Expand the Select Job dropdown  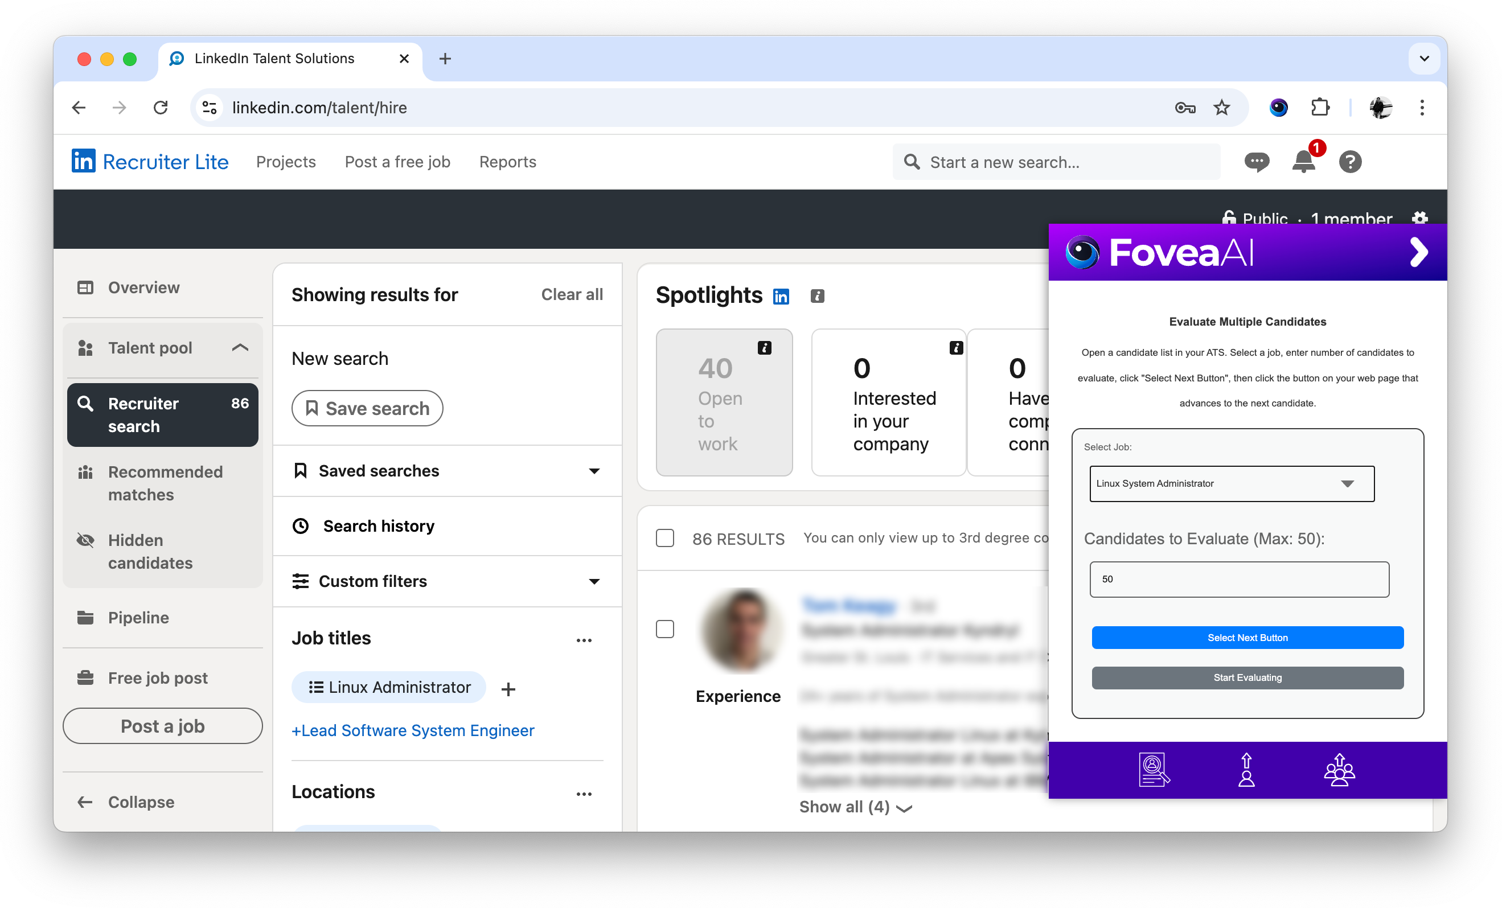(x=1232, y=483)
